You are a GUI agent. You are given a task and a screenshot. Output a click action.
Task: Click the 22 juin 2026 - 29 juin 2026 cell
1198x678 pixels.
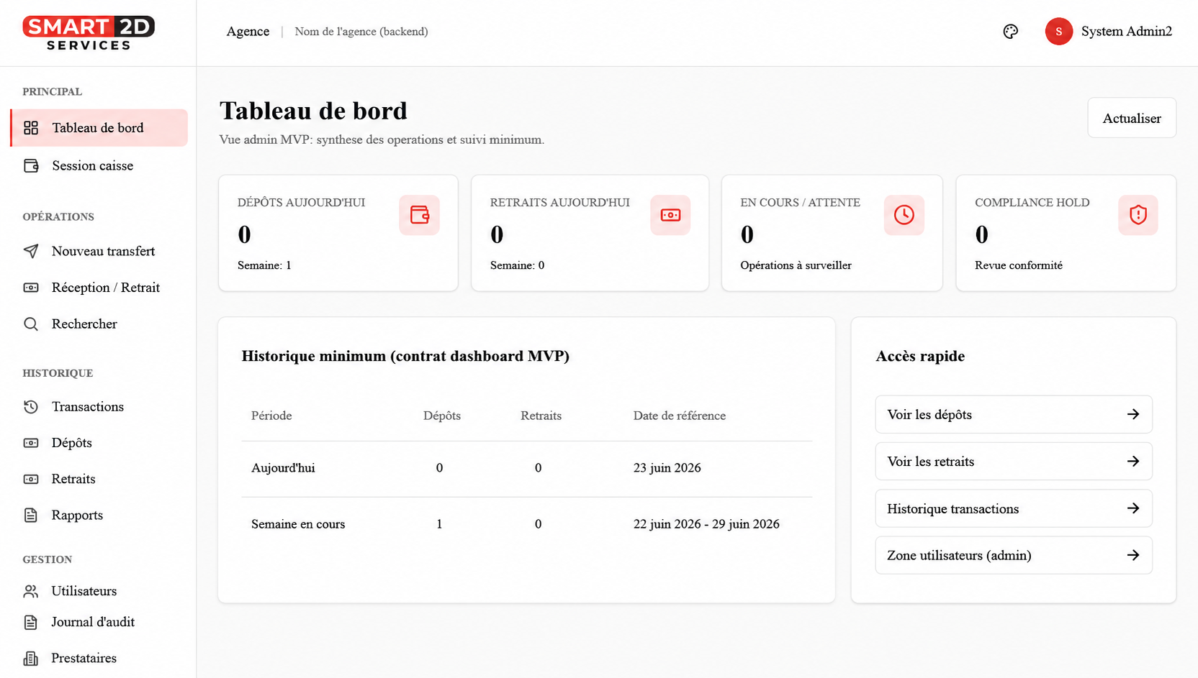(706, 524)
